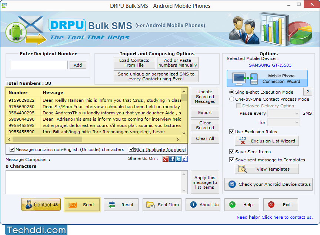Click the Facebook share icon

click(x=172, y=159)
